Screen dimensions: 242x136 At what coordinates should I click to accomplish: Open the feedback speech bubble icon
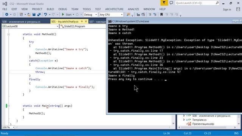[171, 3]
